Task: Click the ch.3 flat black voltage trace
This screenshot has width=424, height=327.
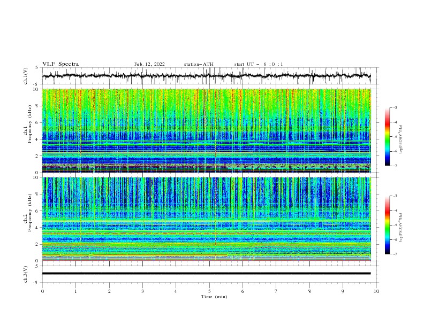Action: pos(206,274)
